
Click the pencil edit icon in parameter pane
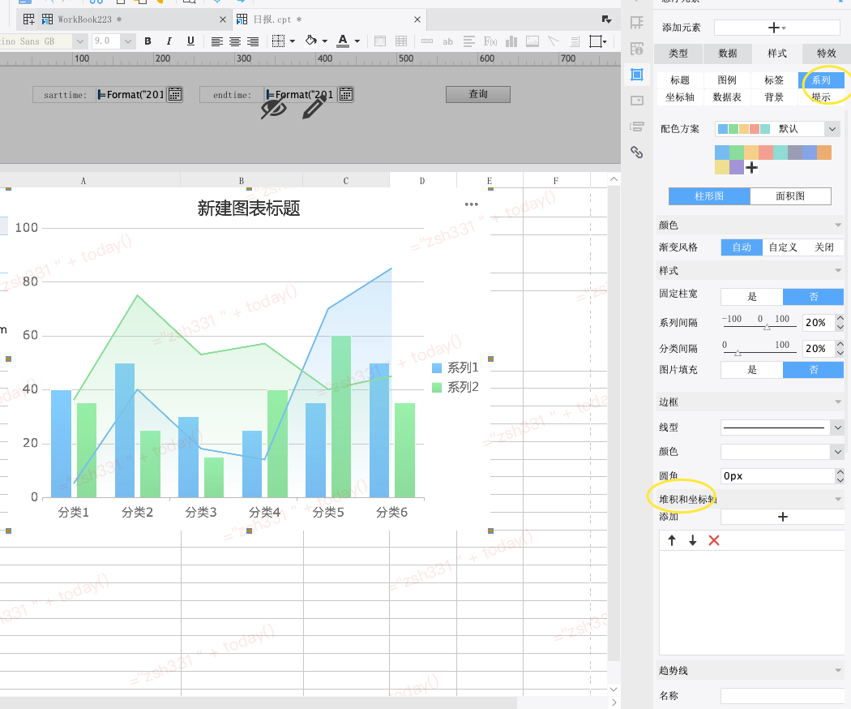[x=314, y=106]
